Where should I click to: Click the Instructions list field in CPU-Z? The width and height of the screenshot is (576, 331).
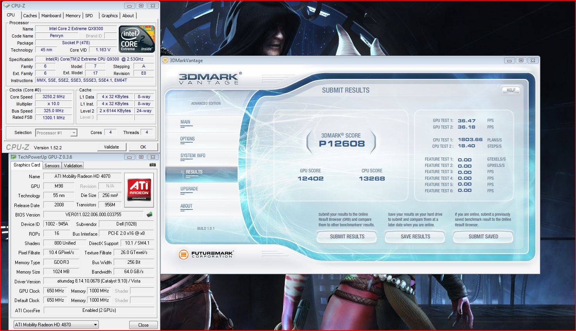pyautogui.click(x=95, y=80)
